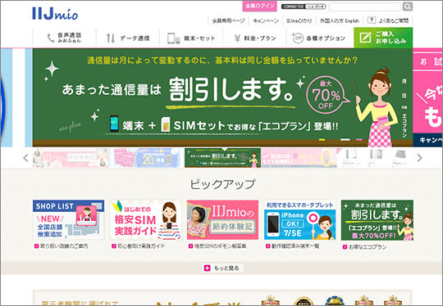
Task: Click the yen icon for 料金・プラン
Action: [x=237, y=38]
